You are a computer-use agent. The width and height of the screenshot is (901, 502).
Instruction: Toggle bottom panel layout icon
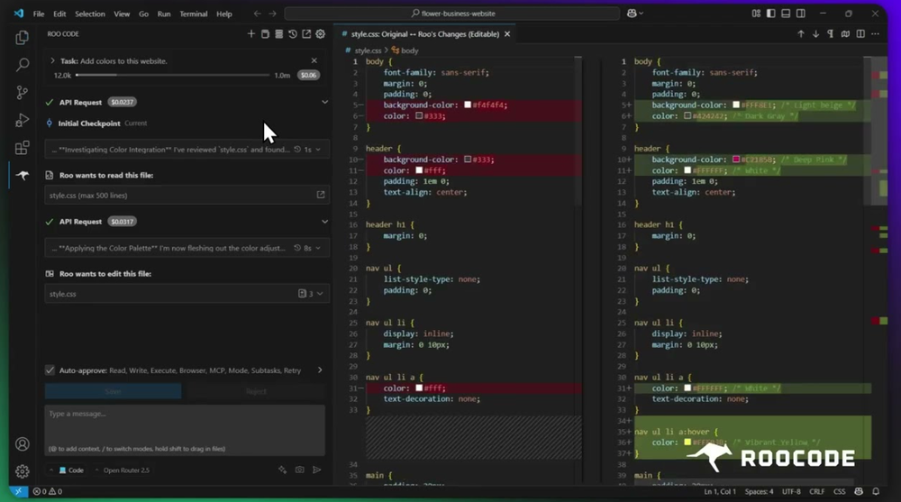[786, 14]
